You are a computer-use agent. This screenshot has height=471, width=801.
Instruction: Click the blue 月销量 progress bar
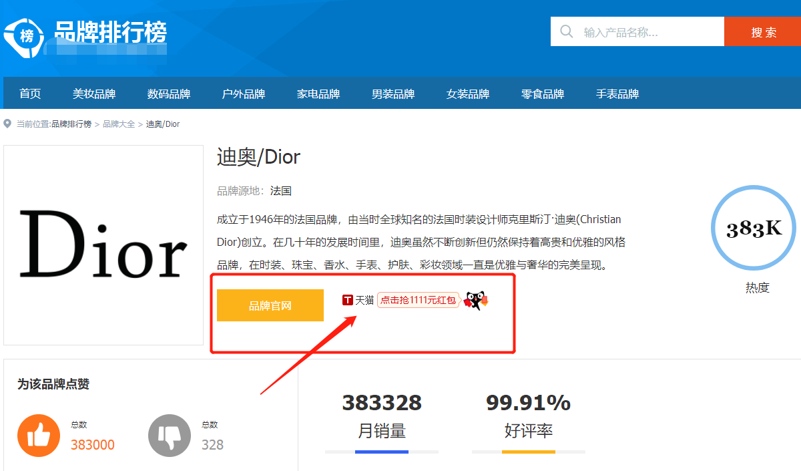point(382,452)
